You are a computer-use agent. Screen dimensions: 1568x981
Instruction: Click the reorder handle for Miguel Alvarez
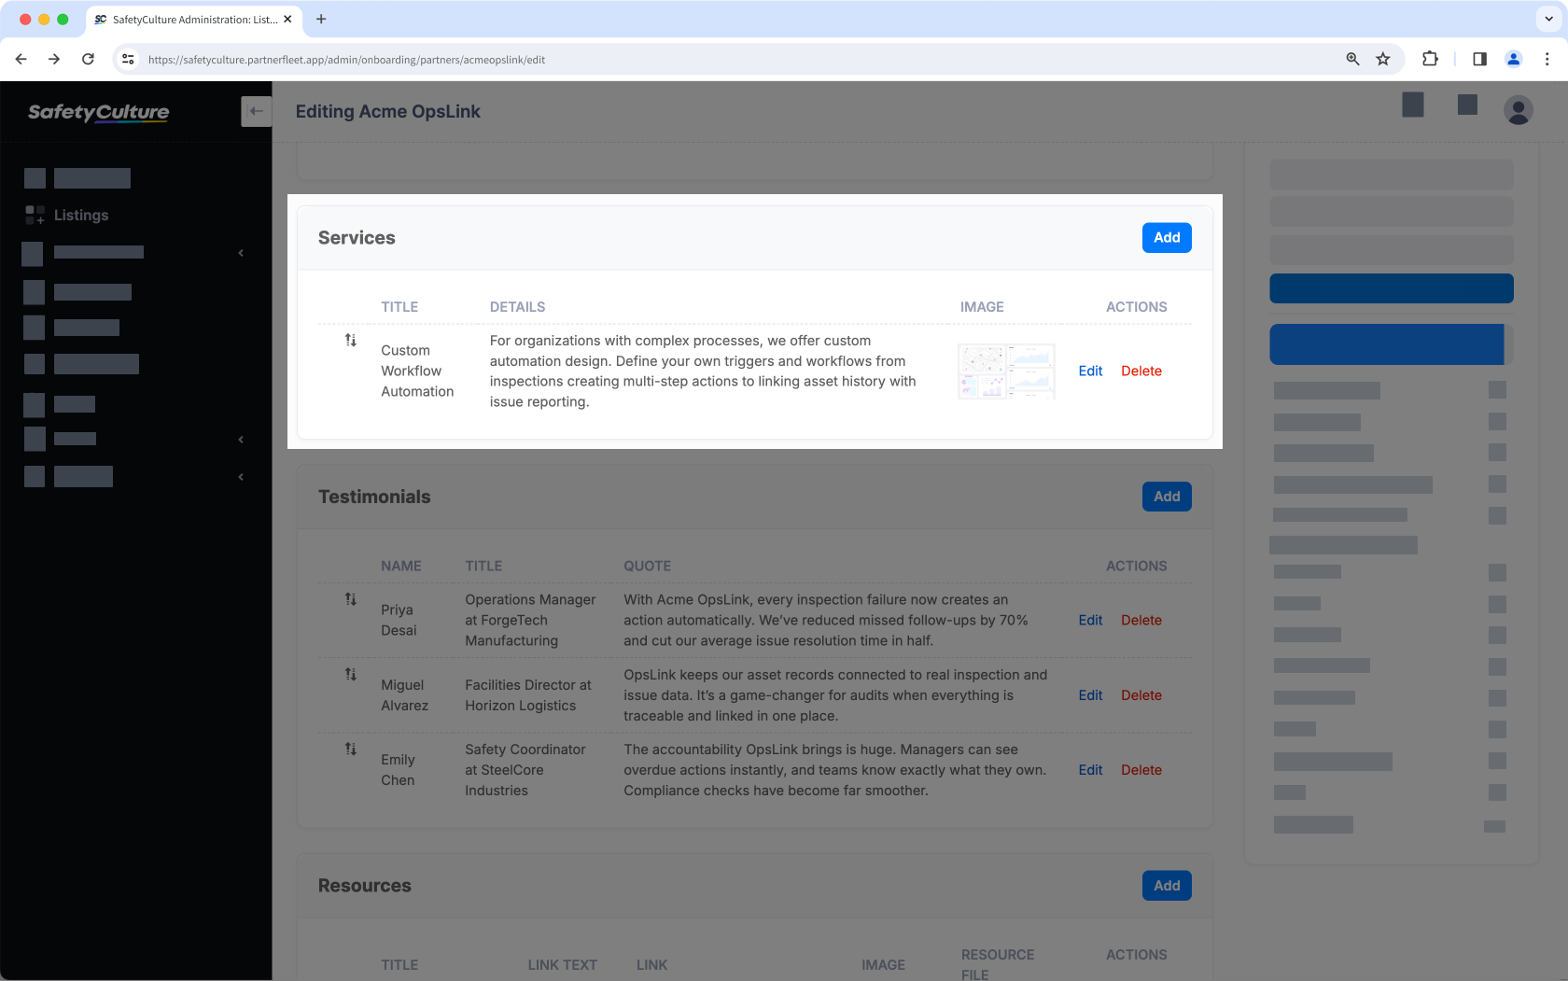click(351, 674)
